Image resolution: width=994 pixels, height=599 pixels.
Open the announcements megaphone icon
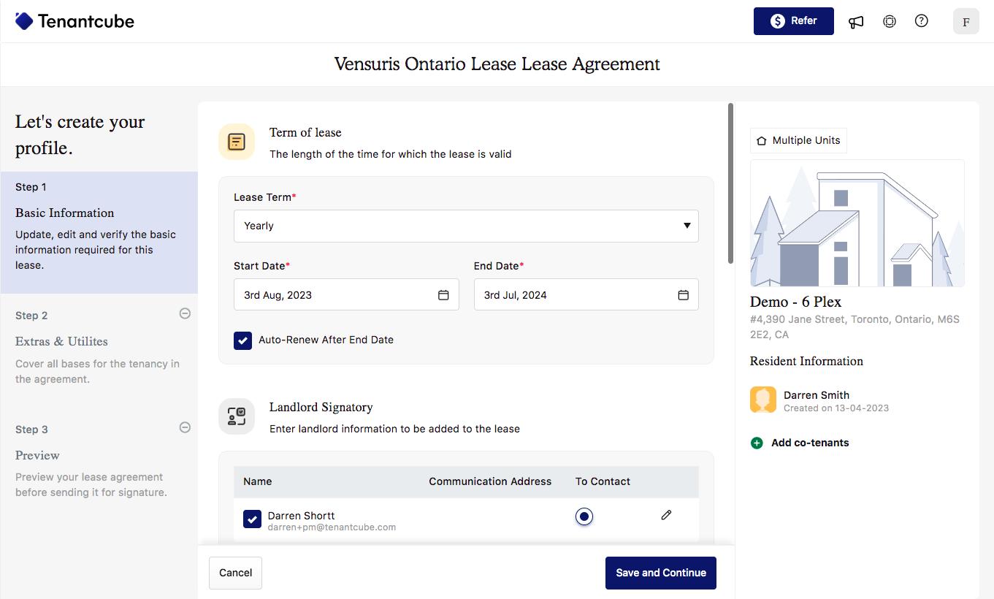(x=856, y=21)
